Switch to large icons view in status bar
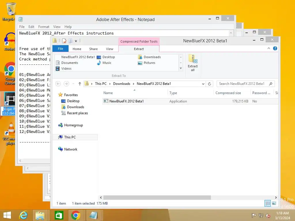The width and height of the screenshot is (295, 221). [x=274, y=203]
